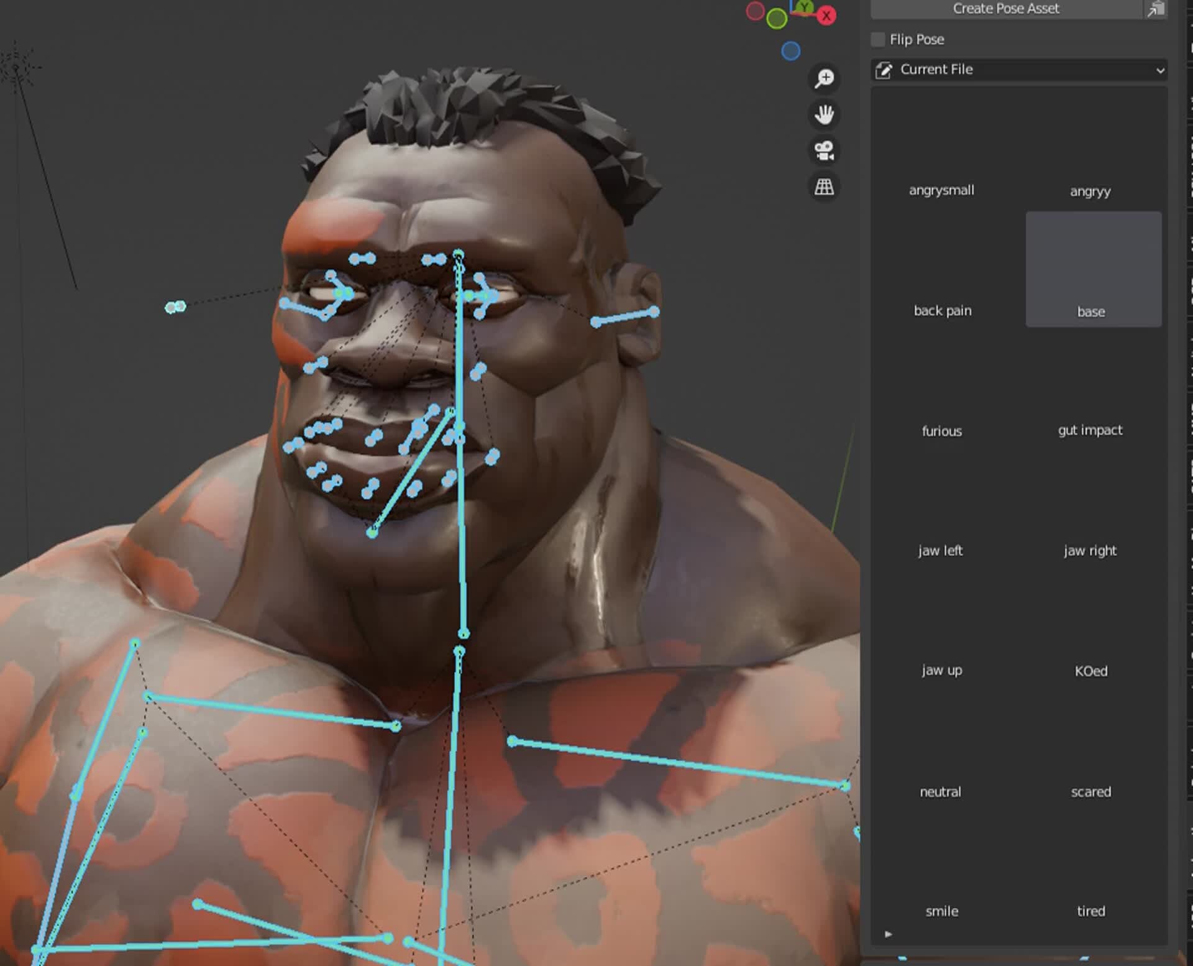Click the red X axis on the navigation gizmo

[x=826, y=14]
